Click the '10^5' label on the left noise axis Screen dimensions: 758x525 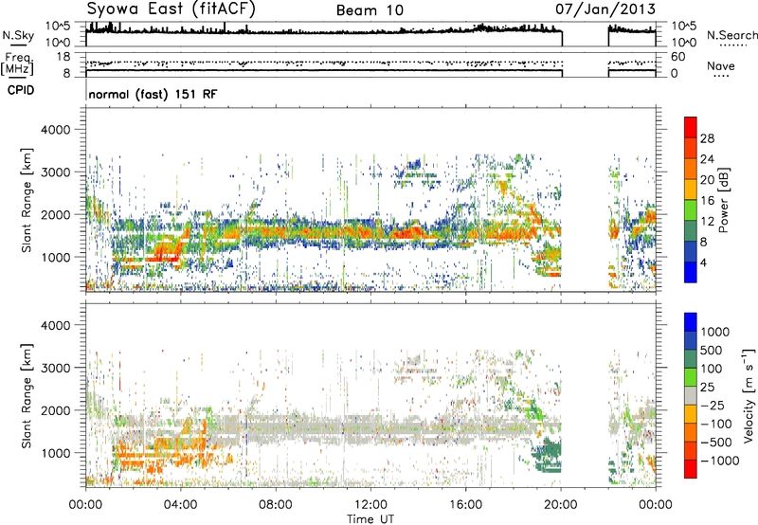58,26
